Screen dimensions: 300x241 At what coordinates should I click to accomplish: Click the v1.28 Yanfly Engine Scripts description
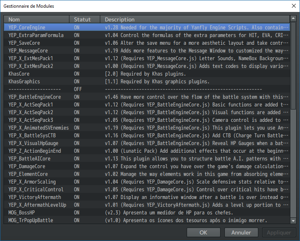(197, 27)
